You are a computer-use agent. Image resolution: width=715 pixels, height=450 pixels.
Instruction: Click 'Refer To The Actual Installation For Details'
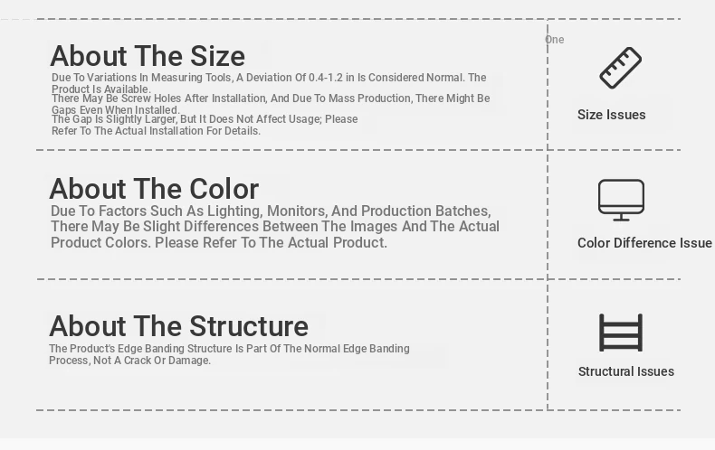(156, 131)
